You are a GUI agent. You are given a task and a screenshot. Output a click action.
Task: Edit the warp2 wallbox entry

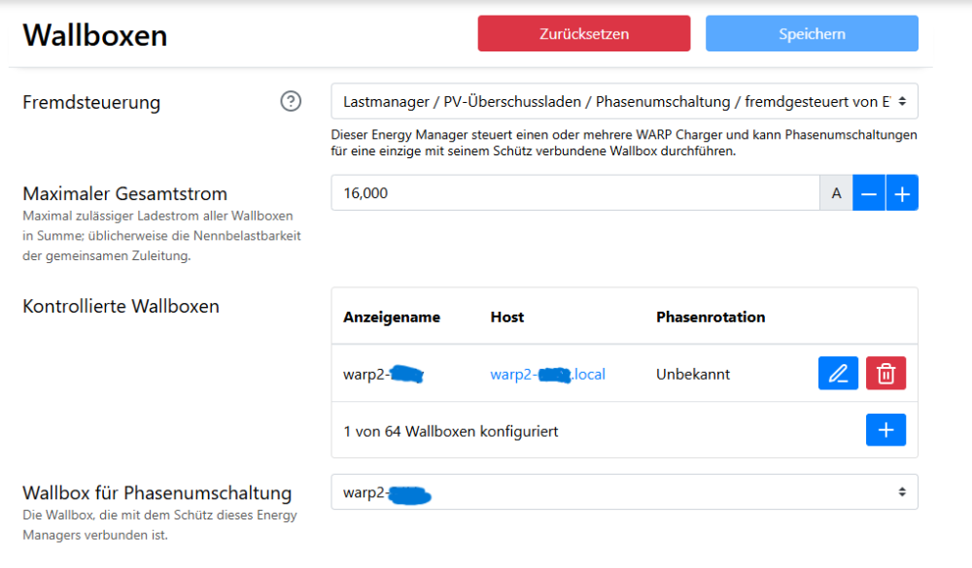[838, 374]
